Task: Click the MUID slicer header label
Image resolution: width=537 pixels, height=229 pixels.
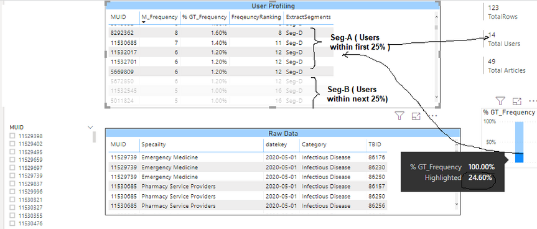Action: click(17, 127)
